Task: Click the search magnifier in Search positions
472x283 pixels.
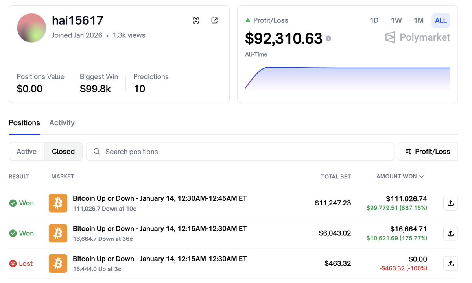Action: [97, 152]
